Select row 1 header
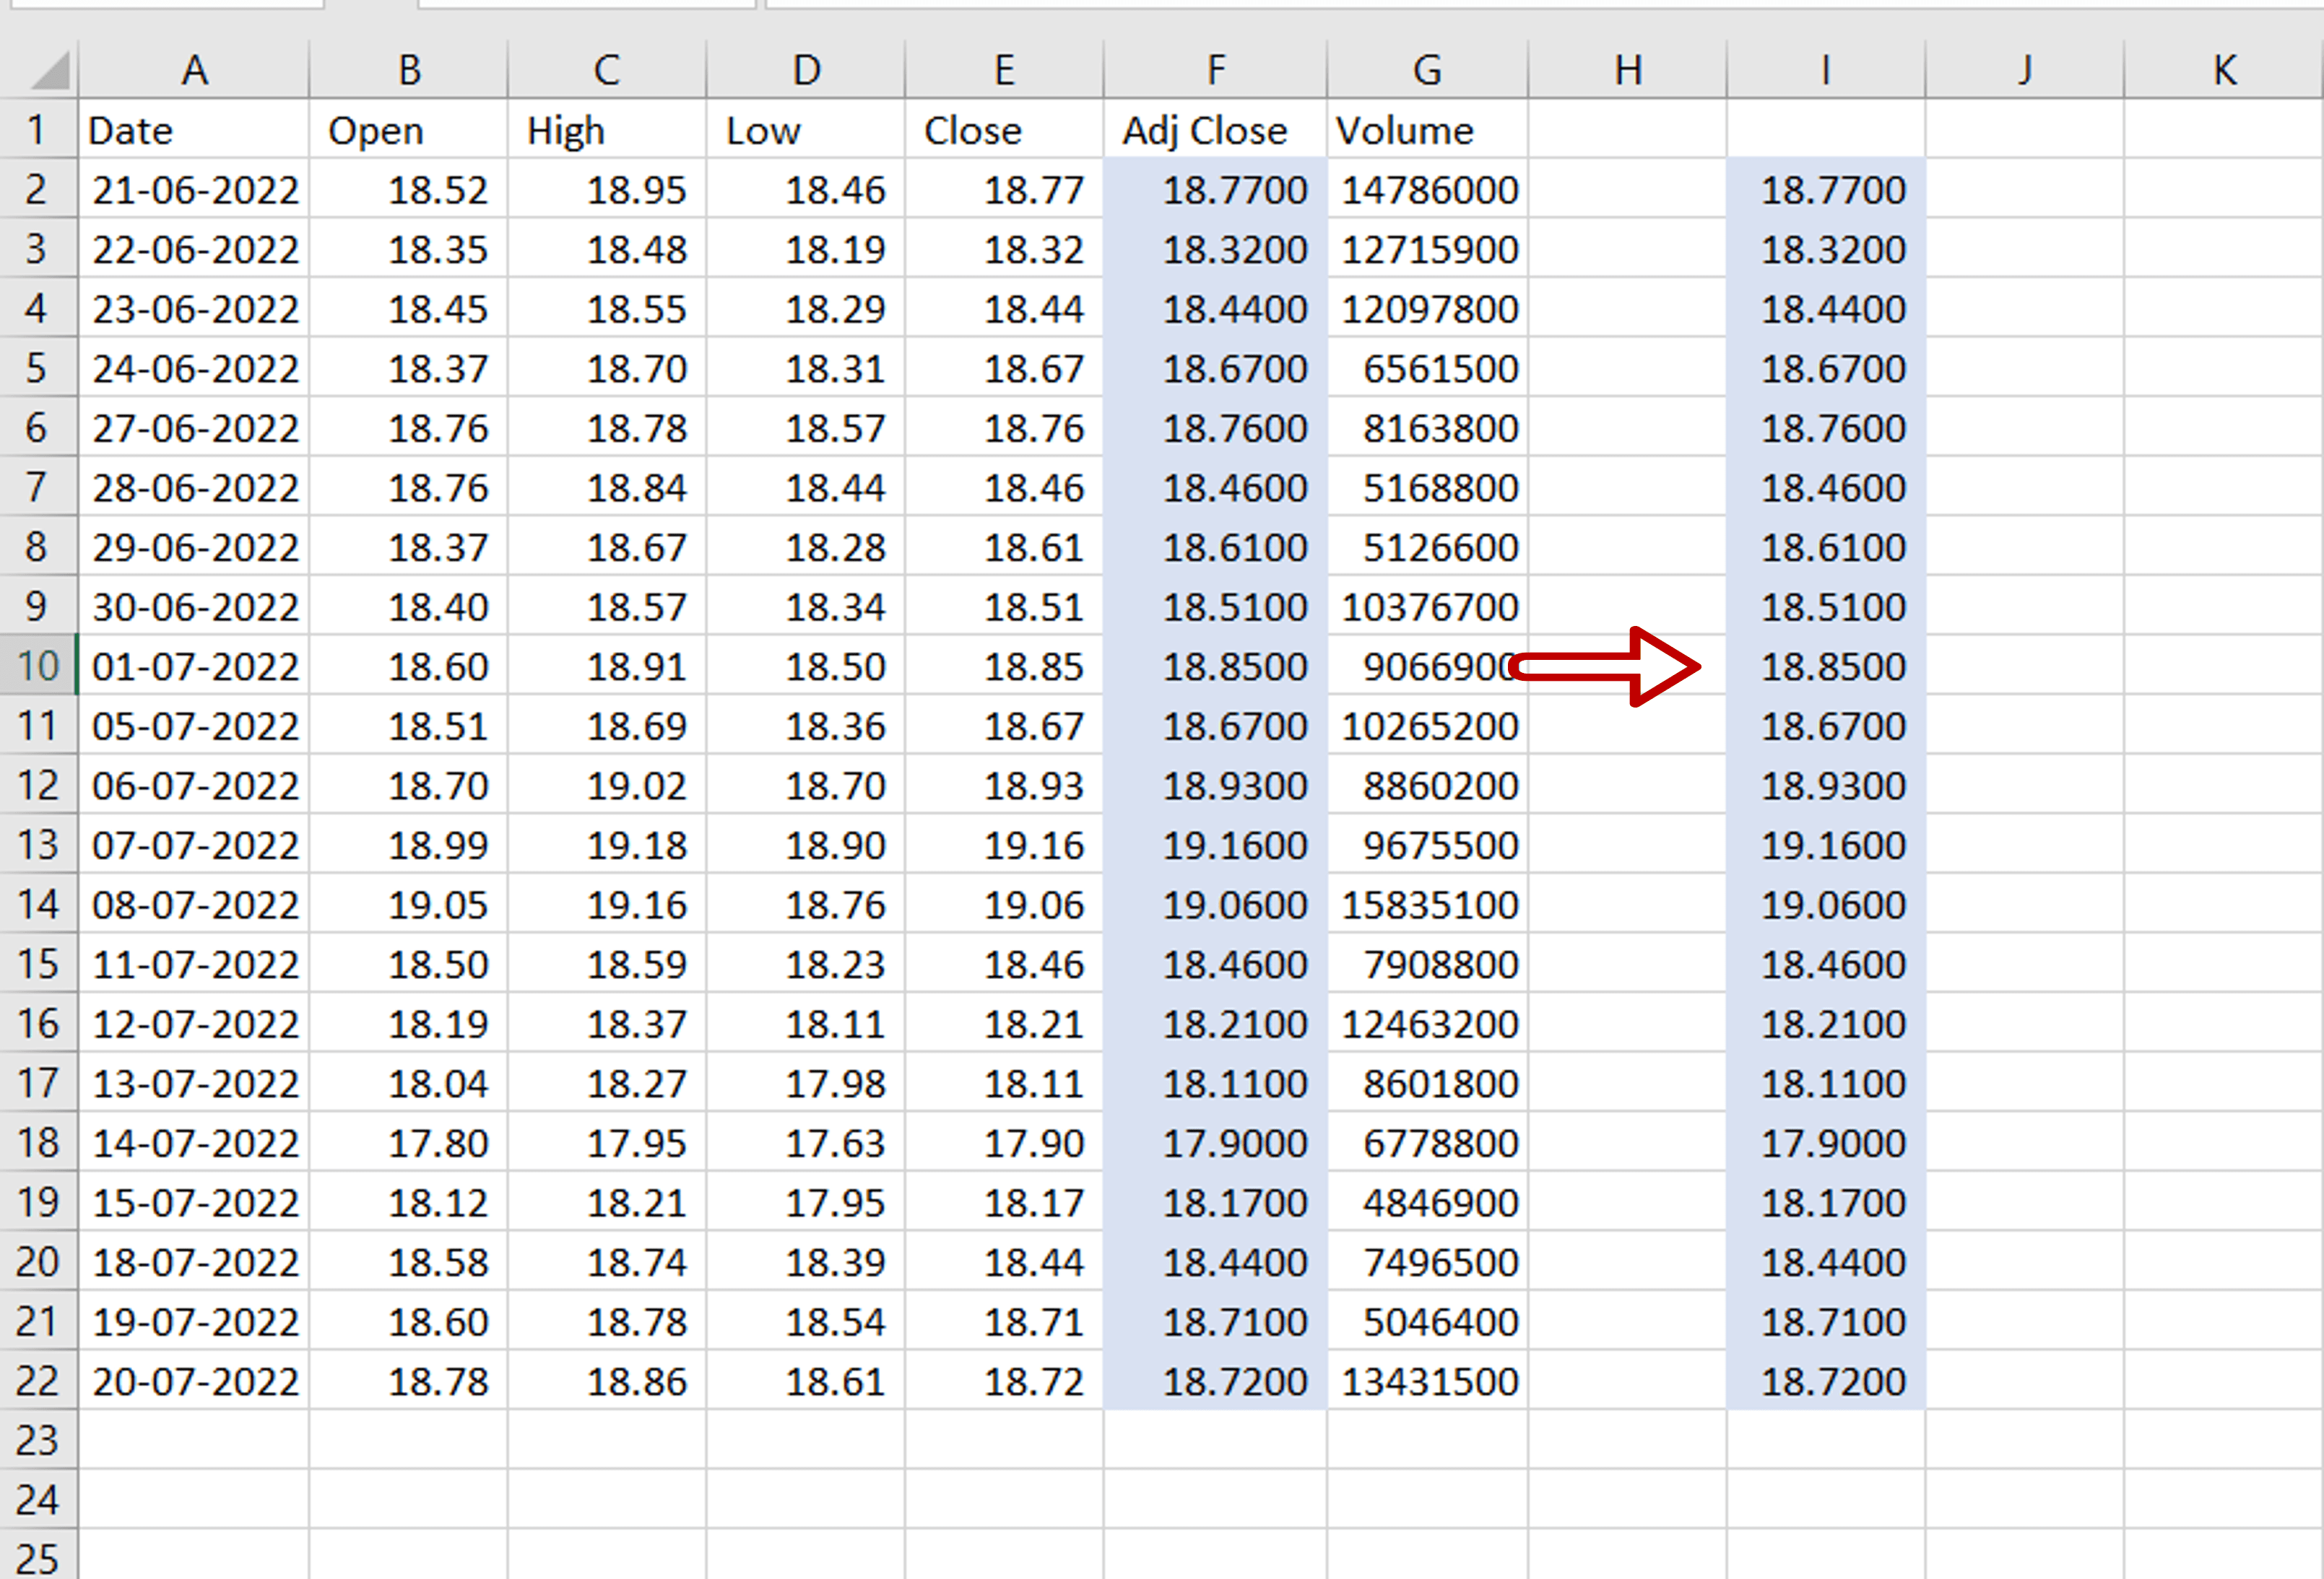The height and width of the screenshot is (1579, 2324). pyautogui.click(x=38, y=129)
